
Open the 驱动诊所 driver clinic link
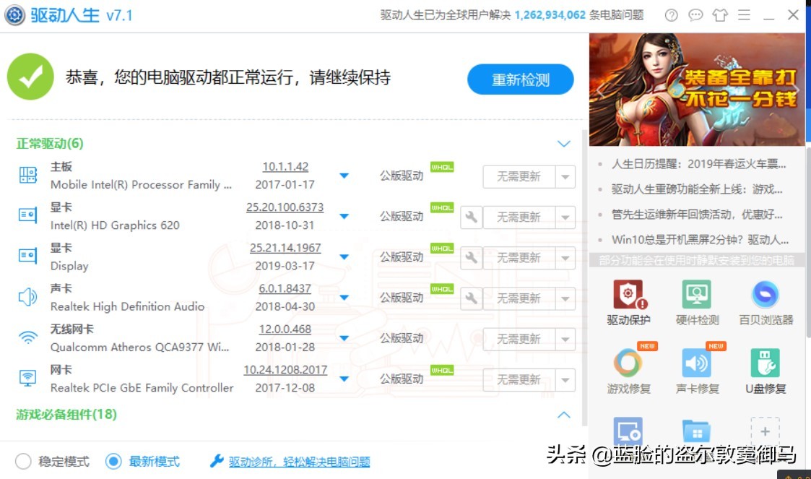[x=300, y=461]
